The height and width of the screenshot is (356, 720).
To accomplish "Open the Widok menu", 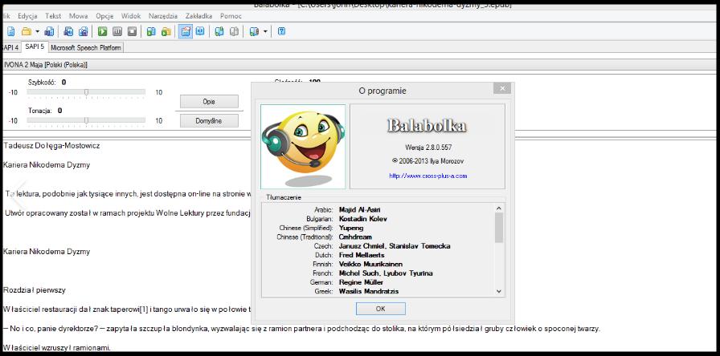I will (x=131, y=16).
